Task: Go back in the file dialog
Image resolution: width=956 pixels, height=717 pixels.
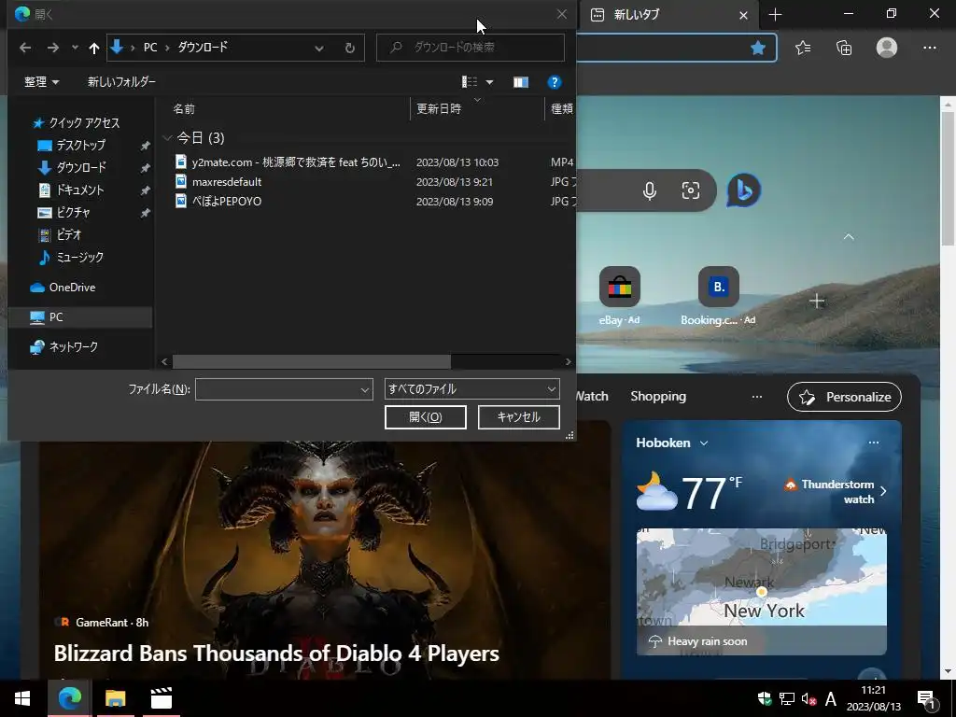Action: pyautogui.click(x=25, y=48)
